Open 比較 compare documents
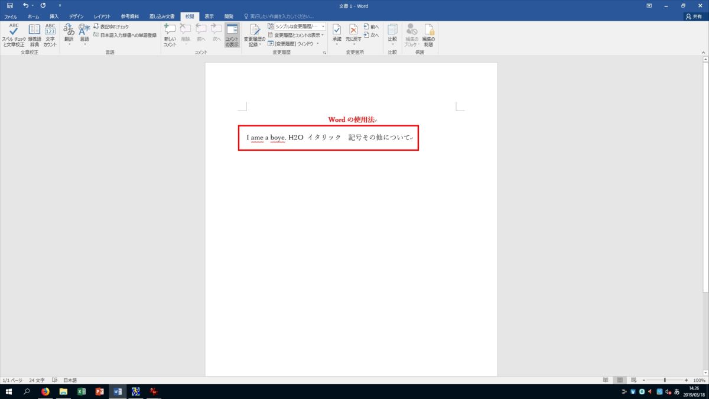The height and width of the screenshot is (399, 709). click(392, 35)
